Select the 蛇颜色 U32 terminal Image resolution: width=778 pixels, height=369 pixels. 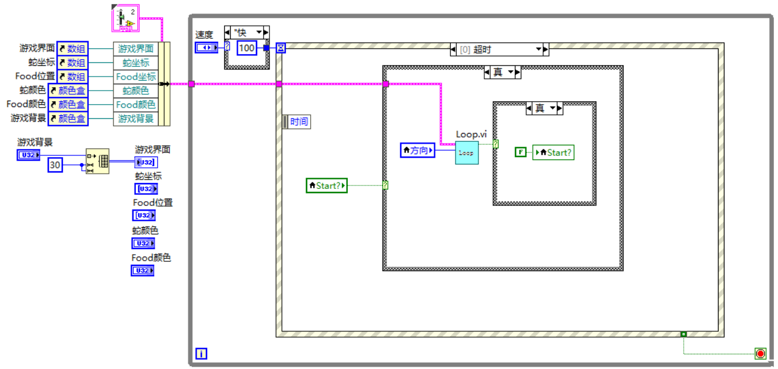[x=143, y=243]
